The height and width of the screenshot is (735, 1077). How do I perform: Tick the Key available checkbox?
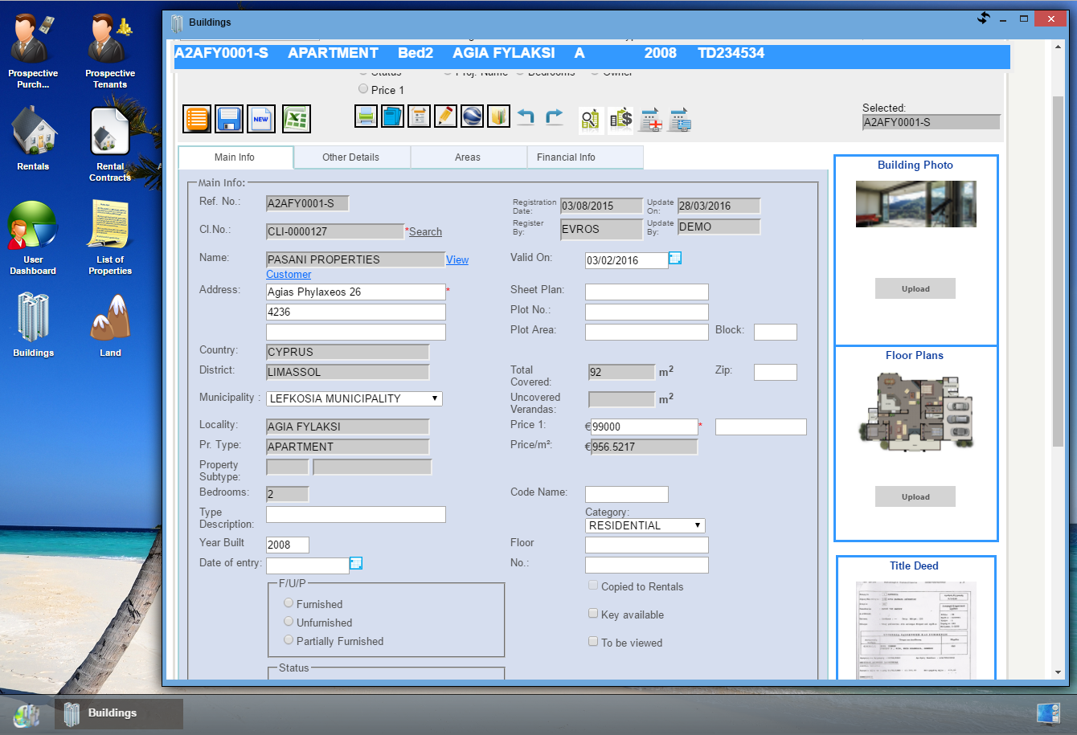click(593, 615)
